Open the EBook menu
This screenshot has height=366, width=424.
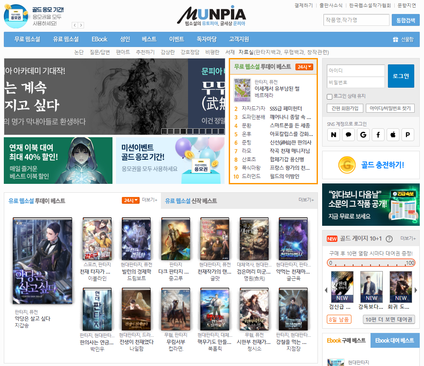click(99, 39)
